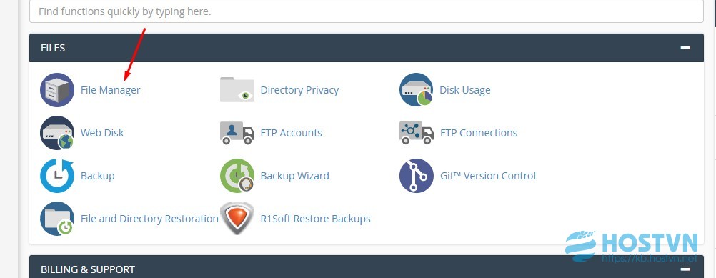Screen dimensions: 716x278
Task: Focus the Find functions search field
Action: pyautogui.click(x=367, y=11)
